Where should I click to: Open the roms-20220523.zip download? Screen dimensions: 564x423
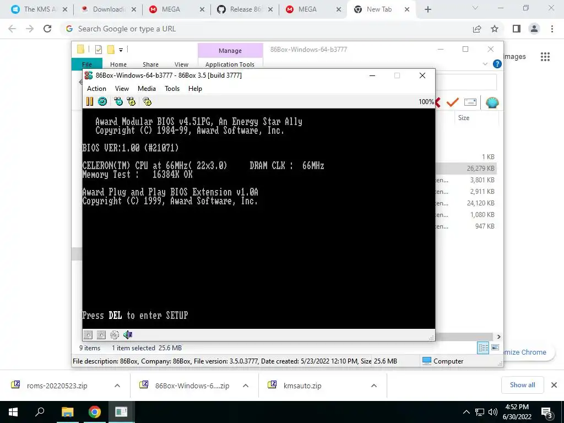(57, 386)
